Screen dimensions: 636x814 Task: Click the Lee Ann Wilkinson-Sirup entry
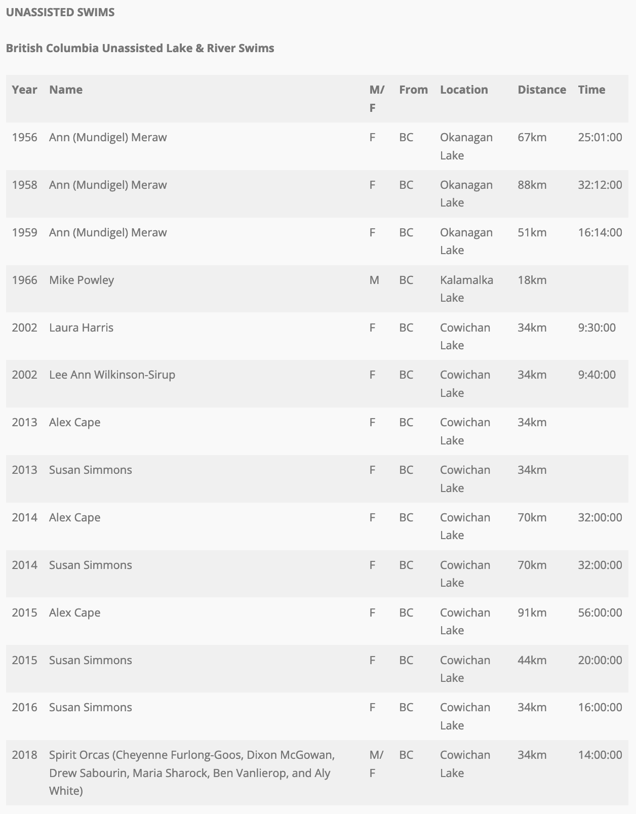(x=112, y=375)
